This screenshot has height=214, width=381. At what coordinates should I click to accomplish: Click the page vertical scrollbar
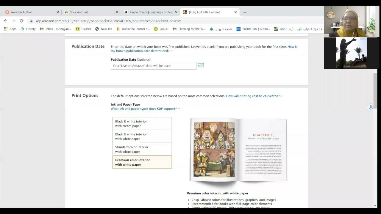tap(375, 91)
